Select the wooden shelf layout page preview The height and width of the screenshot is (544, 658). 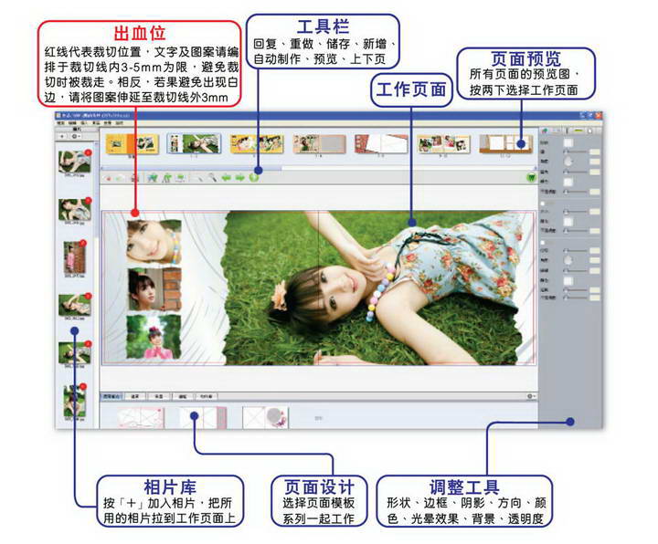click(x=506, y=143)
